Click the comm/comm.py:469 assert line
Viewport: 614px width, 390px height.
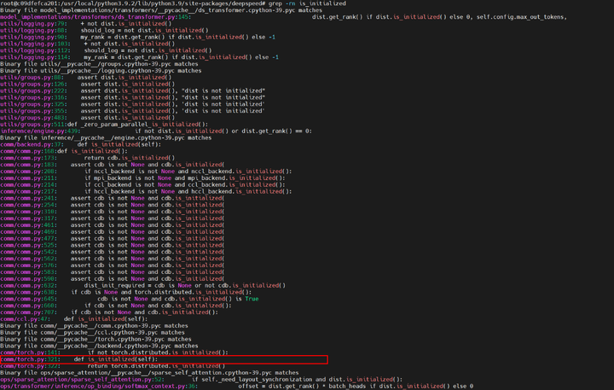[113, 231]
